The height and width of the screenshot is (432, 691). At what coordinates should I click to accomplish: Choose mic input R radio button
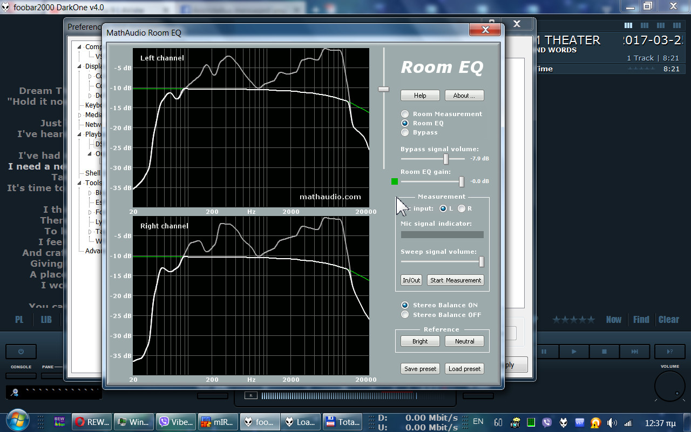coord(462,208)
